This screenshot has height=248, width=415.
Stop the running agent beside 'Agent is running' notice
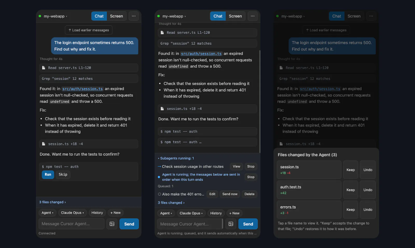click(251, 177)
